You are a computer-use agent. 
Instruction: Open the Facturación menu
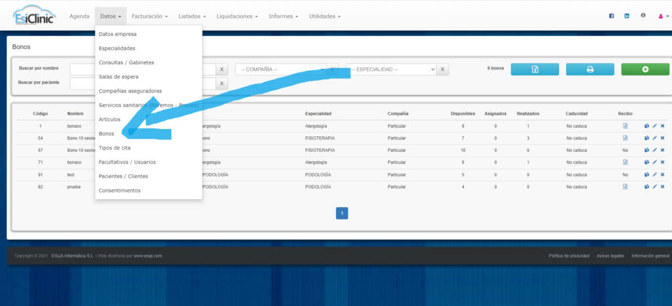150,16
